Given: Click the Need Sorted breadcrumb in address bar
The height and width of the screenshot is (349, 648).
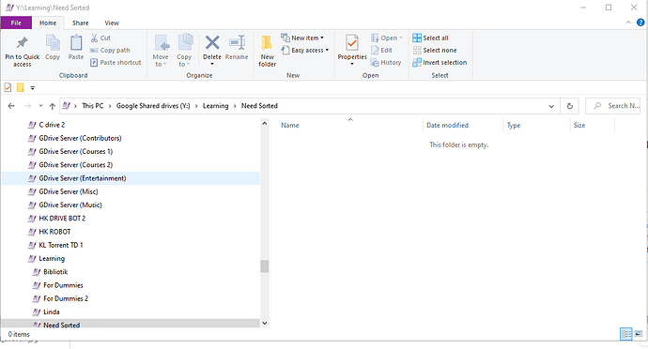Looking at the screenshot, I should click(x=259, y=106).
